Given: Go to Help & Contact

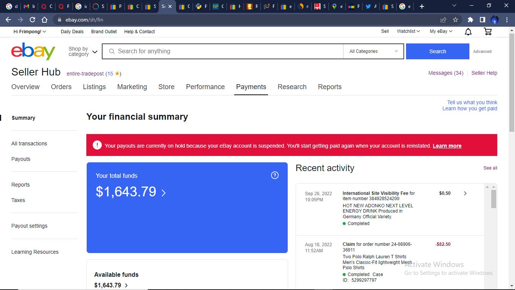Looking at the screenshot, I should (x=139, y=32).
